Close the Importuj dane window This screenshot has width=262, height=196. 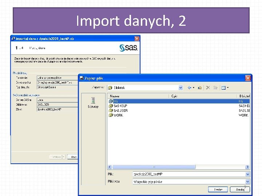137,39
